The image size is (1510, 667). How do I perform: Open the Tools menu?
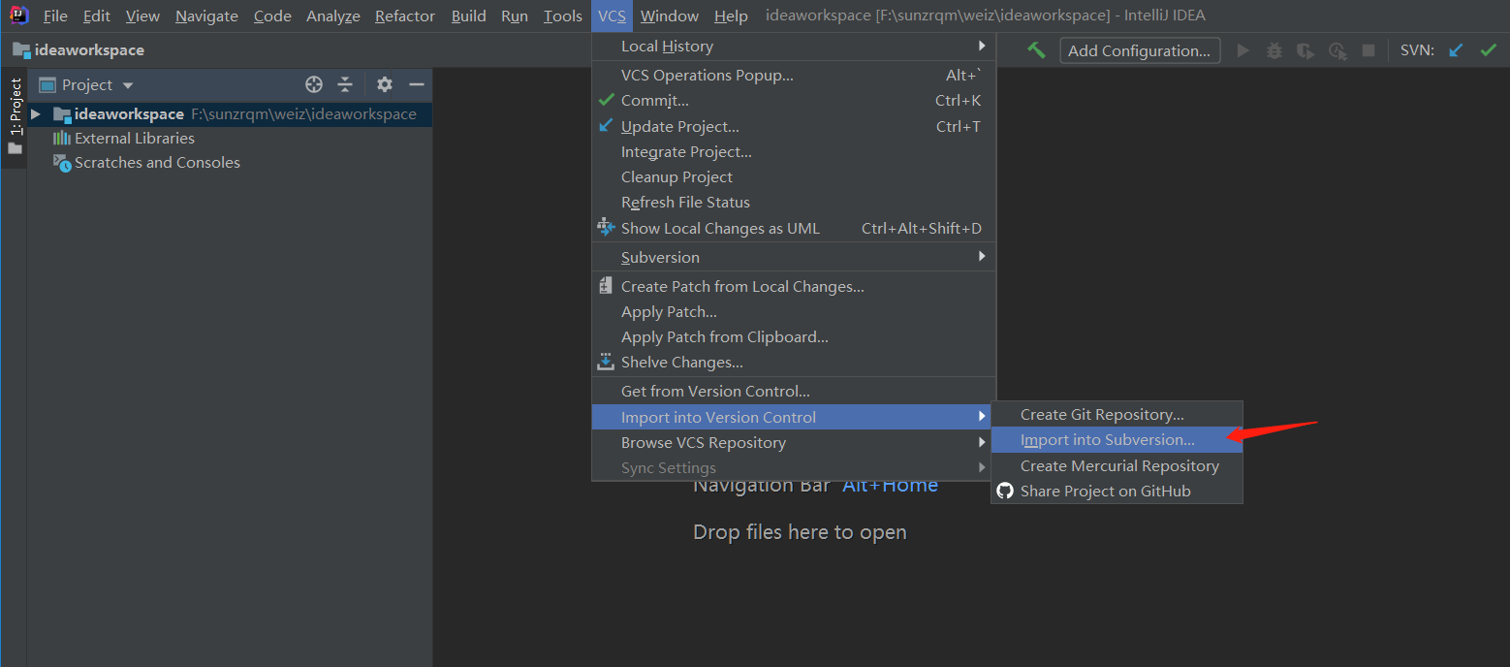pos(563,16)
